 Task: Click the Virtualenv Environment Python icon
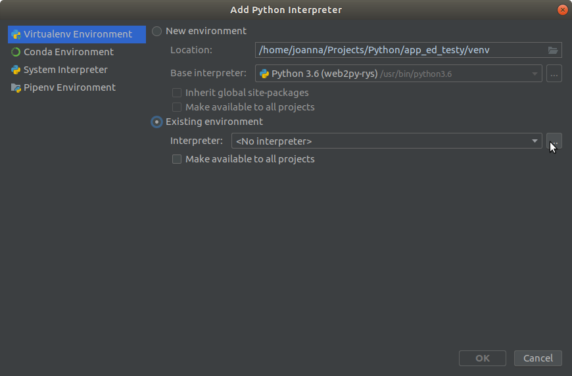[16, 34]
